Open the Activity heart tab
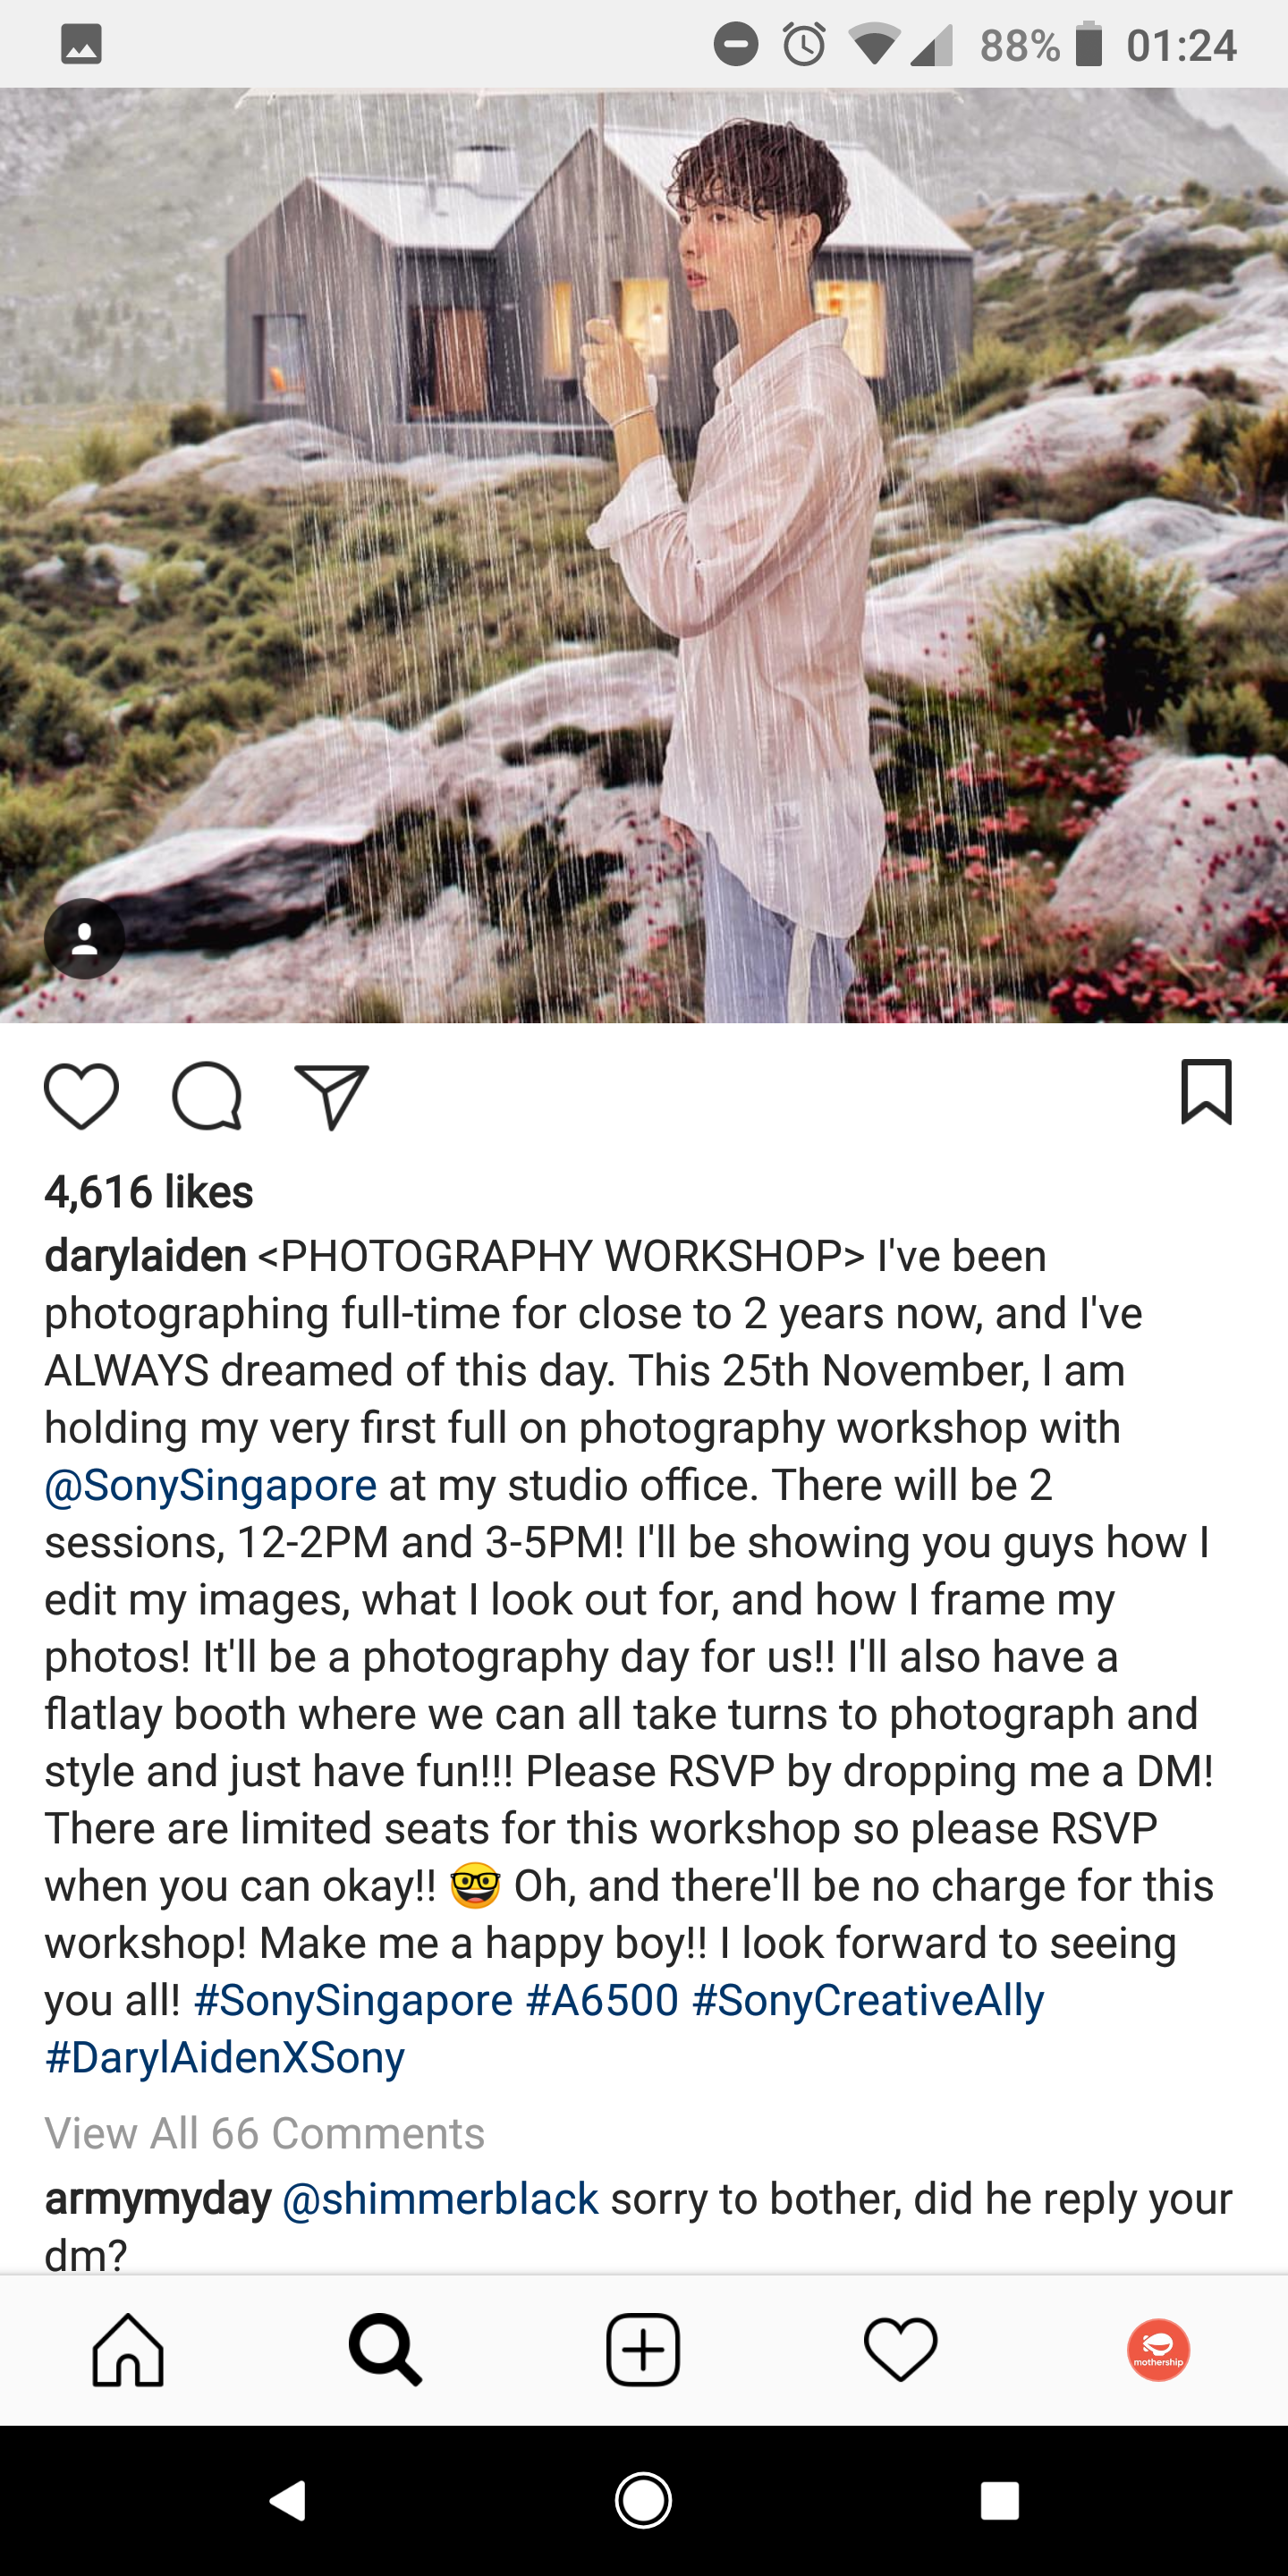Screen dimensions: 1288x2576 (900, 2350)
